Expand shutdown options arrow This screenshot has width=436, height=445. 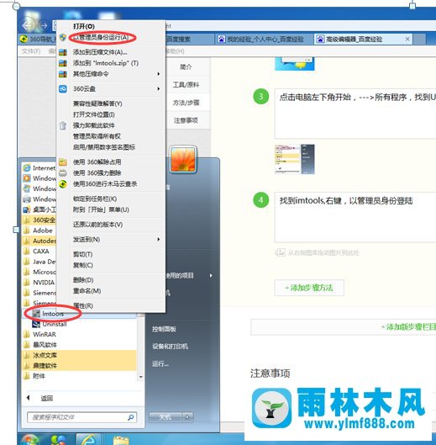tap(187, 417)
